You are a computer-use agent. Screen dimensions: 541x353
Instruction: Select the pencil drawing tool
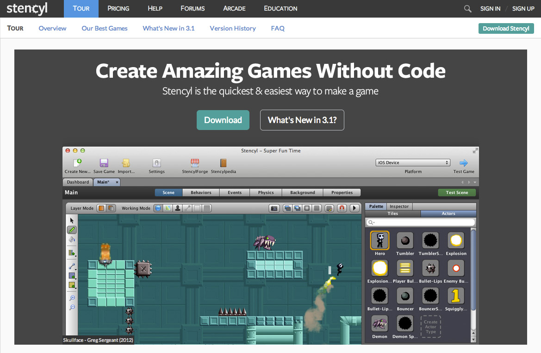tap(72, 230)
